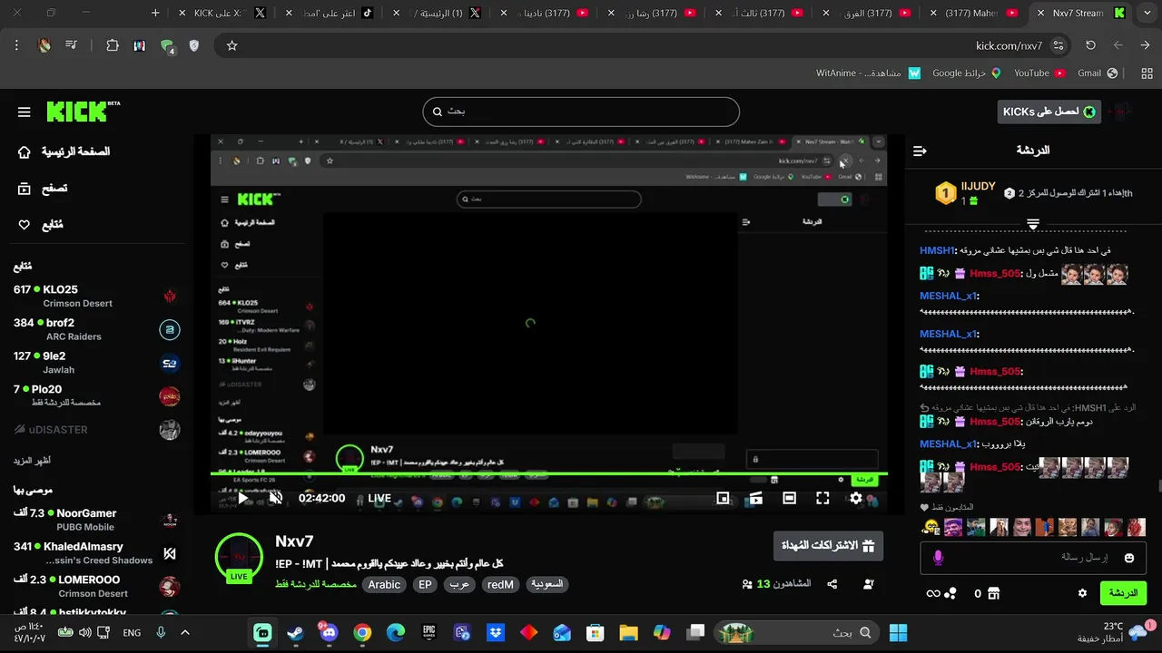
Task: Click HMSH1 username in chat
Action: (937, 250)
